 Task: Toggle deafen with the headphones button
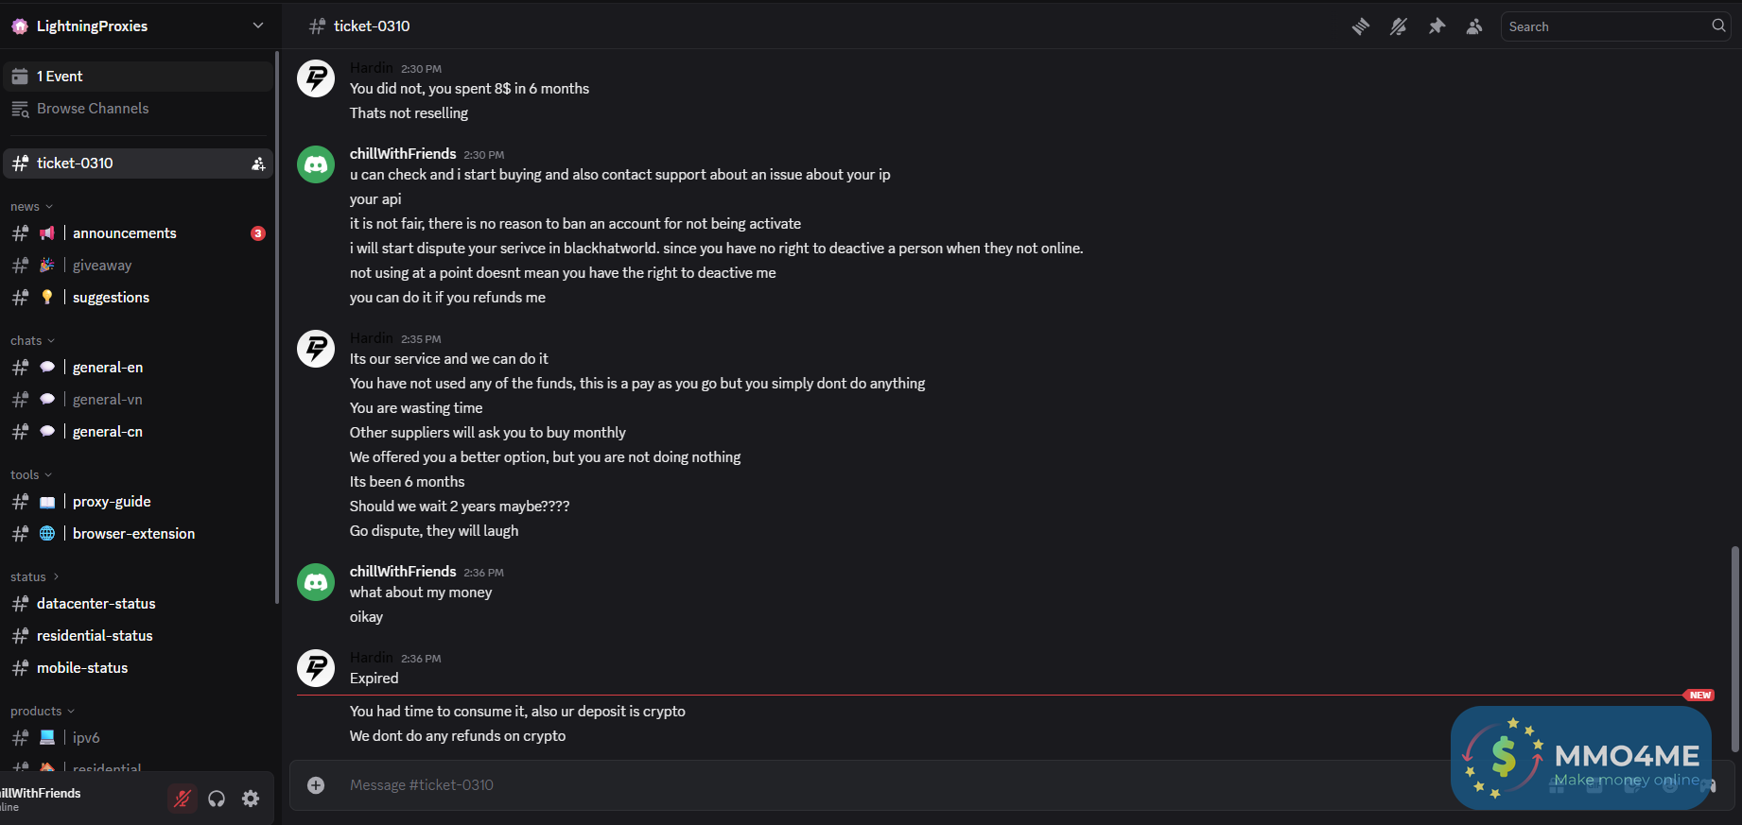pyautogui.click(x=217, y=799)
